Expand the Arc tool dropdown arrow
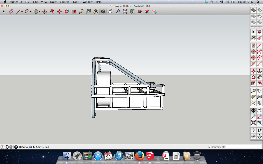 pos(31,12)
